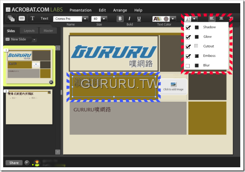Image resolution: width=245 pixels, height=172 pixels.
Task: Click the user avatar icon
Action: coord(37,163)
